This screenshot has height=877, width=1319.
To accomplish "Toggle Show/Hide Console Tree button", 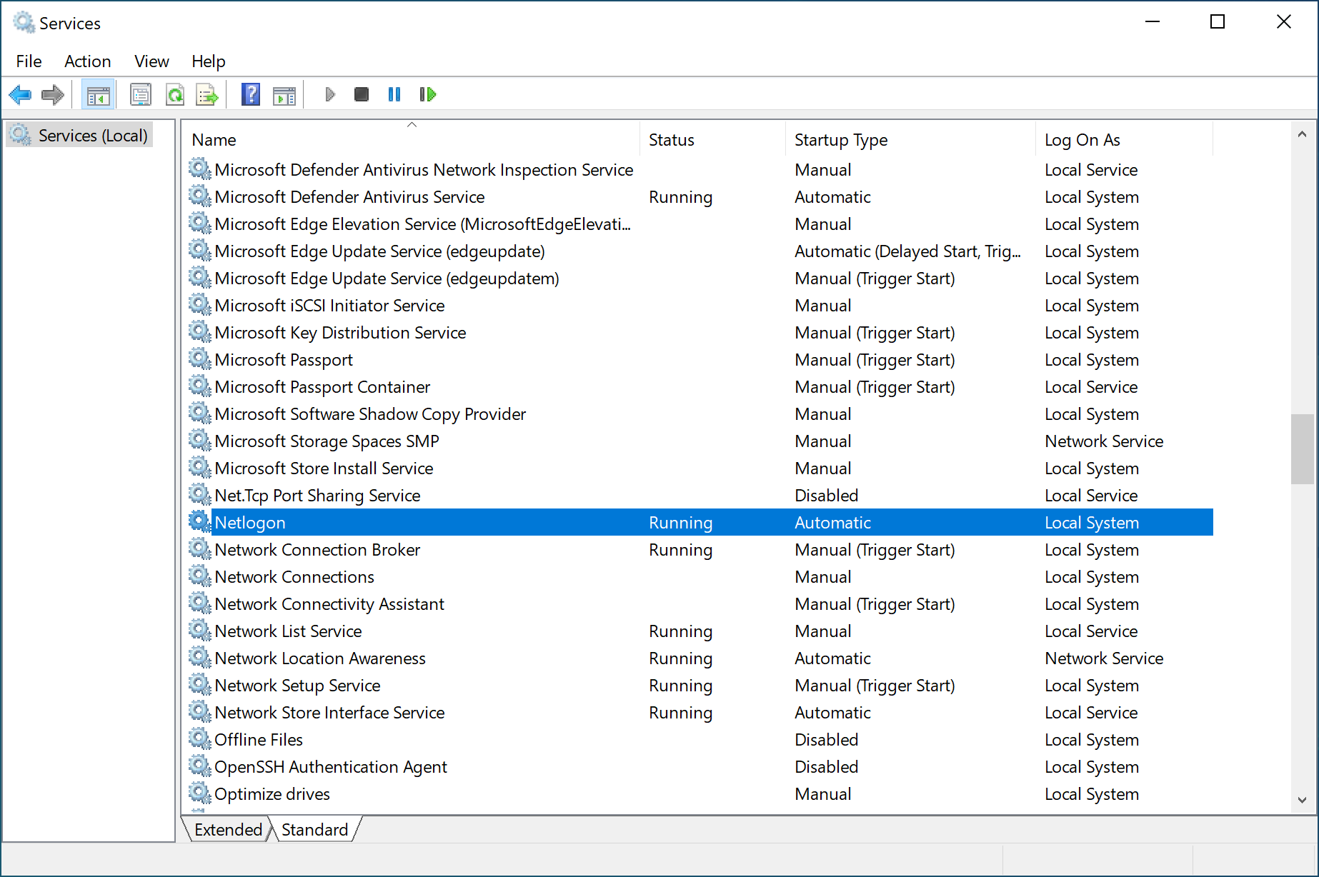I will (98, 94).
